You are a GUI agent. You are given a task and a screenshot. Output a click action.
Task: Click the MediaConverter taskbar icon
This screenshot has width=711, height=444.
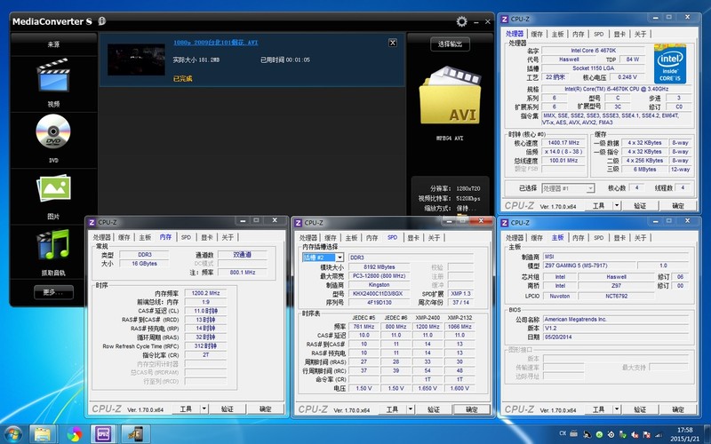pos(135,434)
